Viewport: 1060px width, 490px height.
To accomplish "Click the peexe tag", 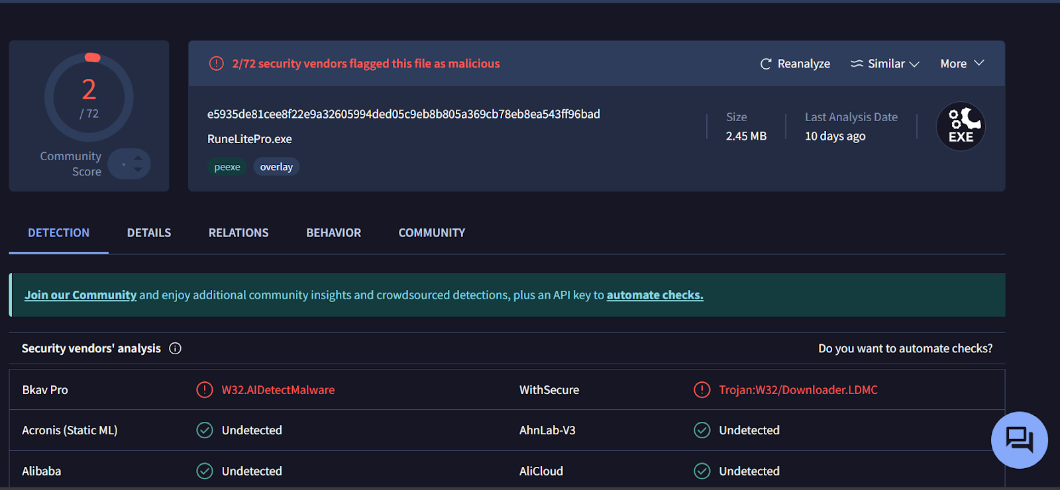I will click(227, 167).
